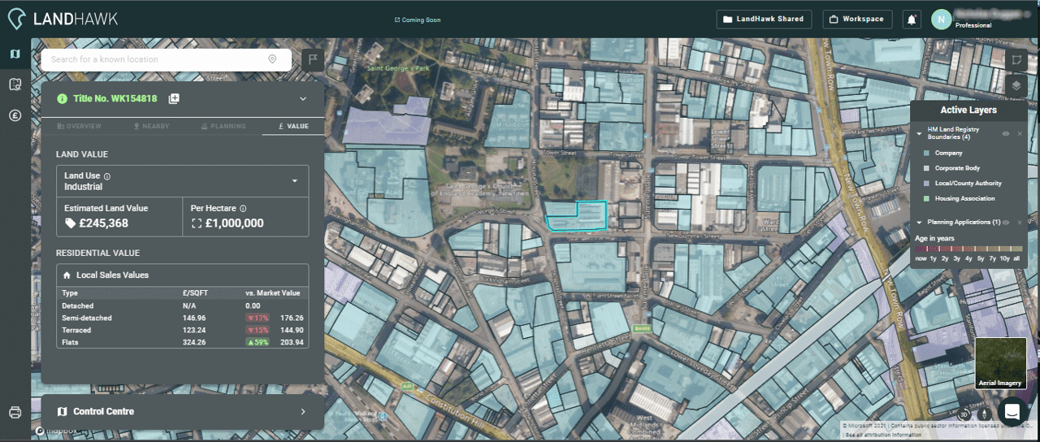The height and width of the screenshot is (442, 1040).
Task: Click the Flats £/SQFT value 324.26
Action: [195, 343]
